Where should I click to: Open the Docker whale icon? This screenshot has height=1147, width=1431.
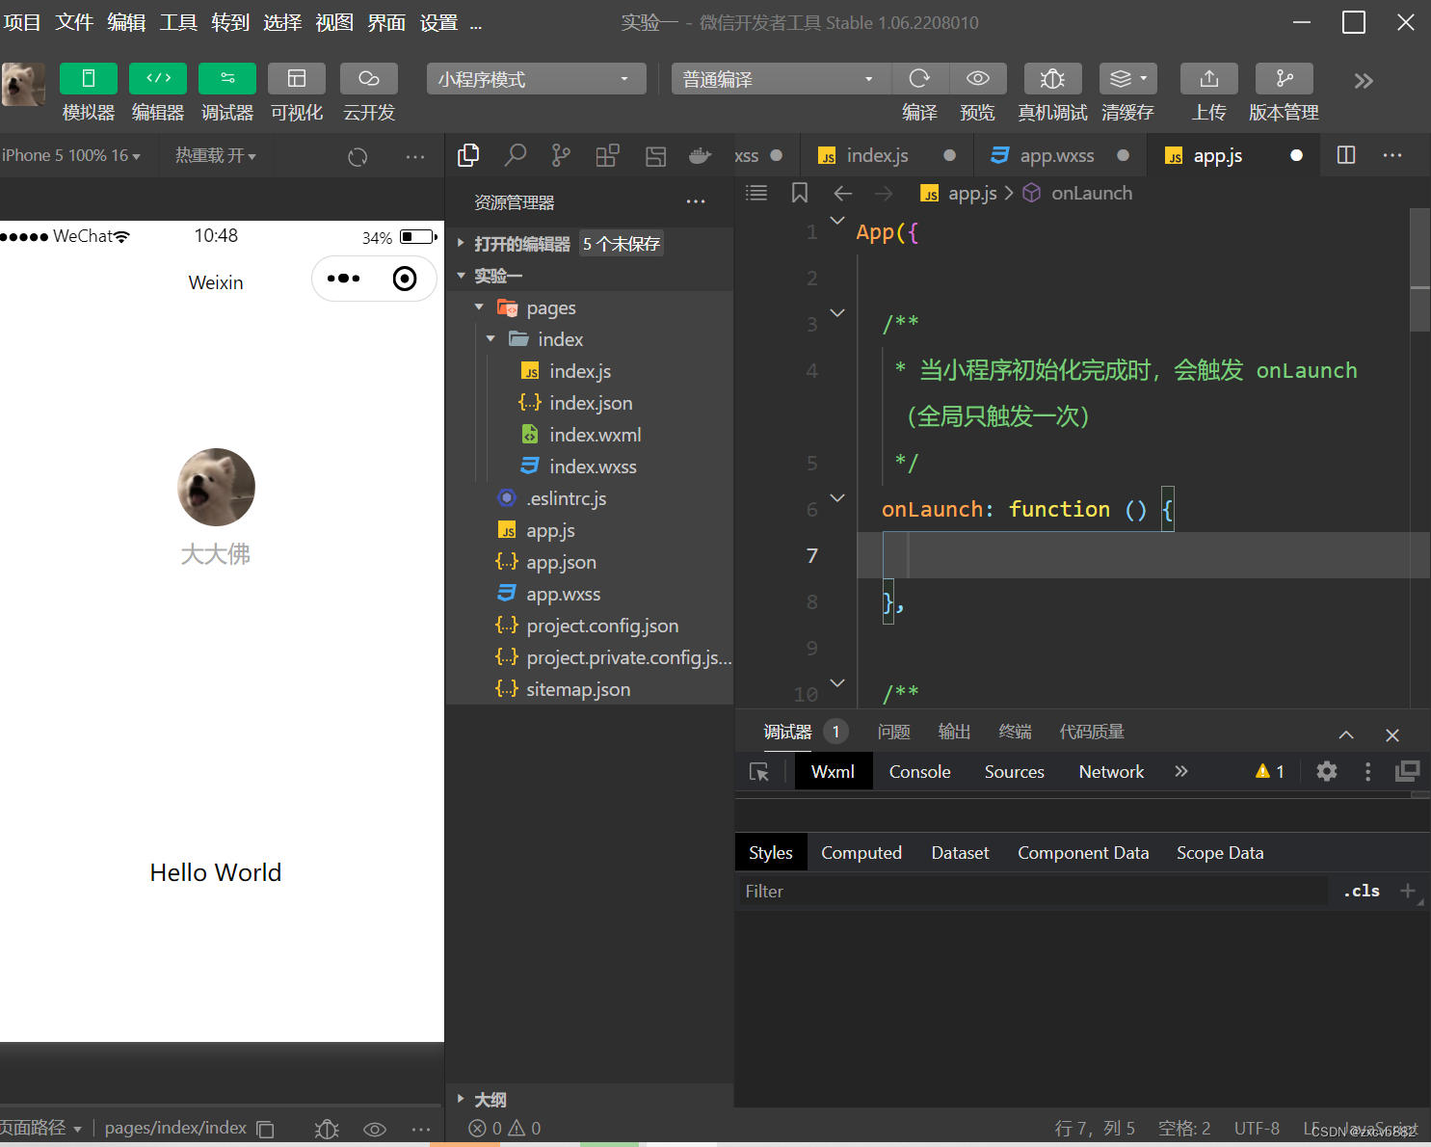click(x=701, y=155)
